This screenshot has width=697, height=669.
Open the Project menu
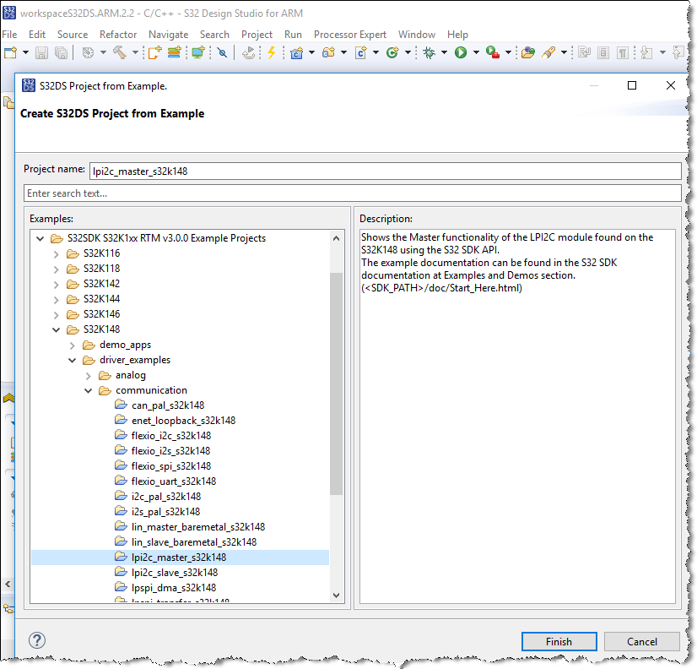[x=257, y=35]
